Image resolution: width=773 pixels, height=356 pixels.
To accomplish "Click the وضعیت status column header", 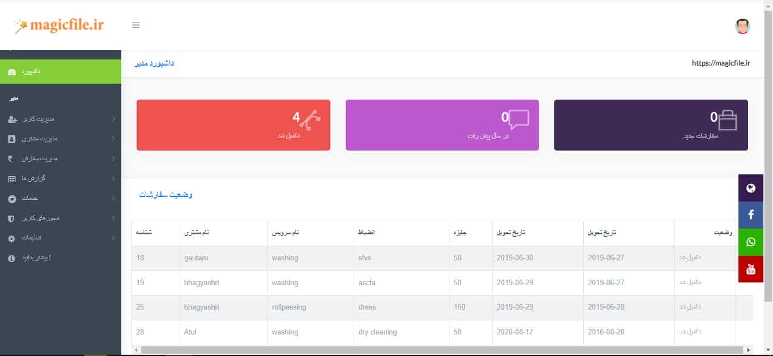I will [x=723, y=233].
